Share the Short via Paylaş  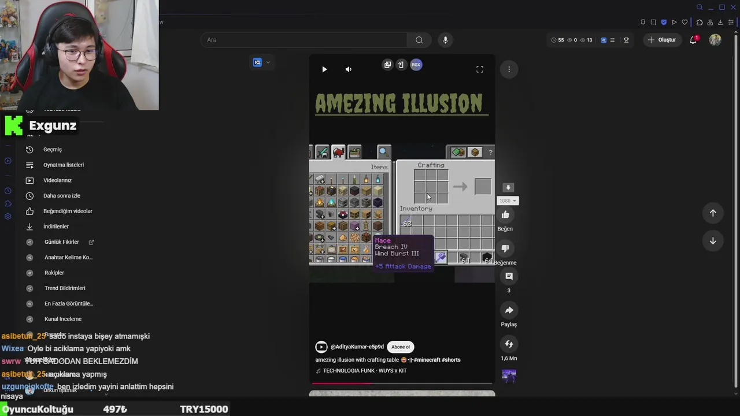click(509, 310)
